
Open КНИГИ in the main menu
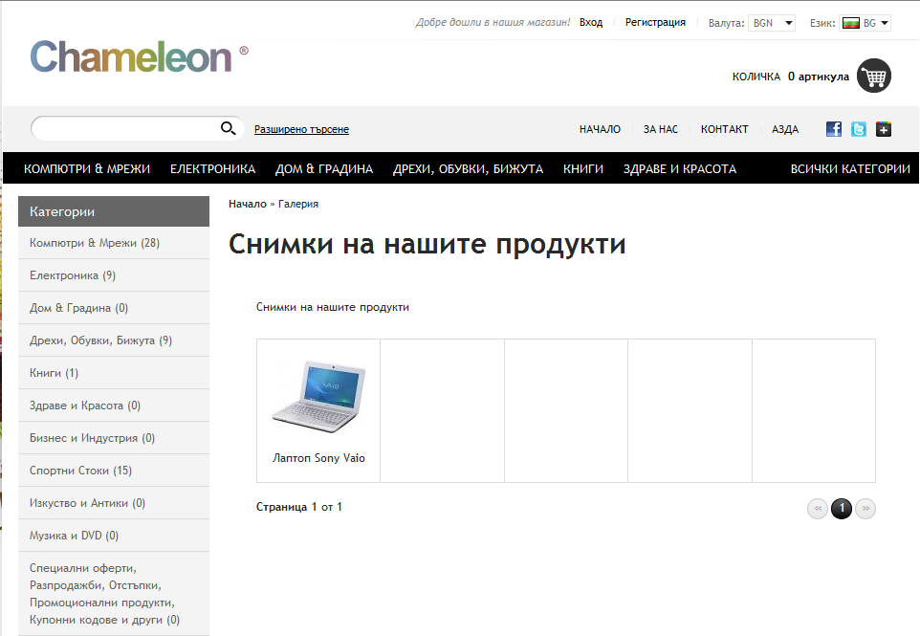click(583, 169)
